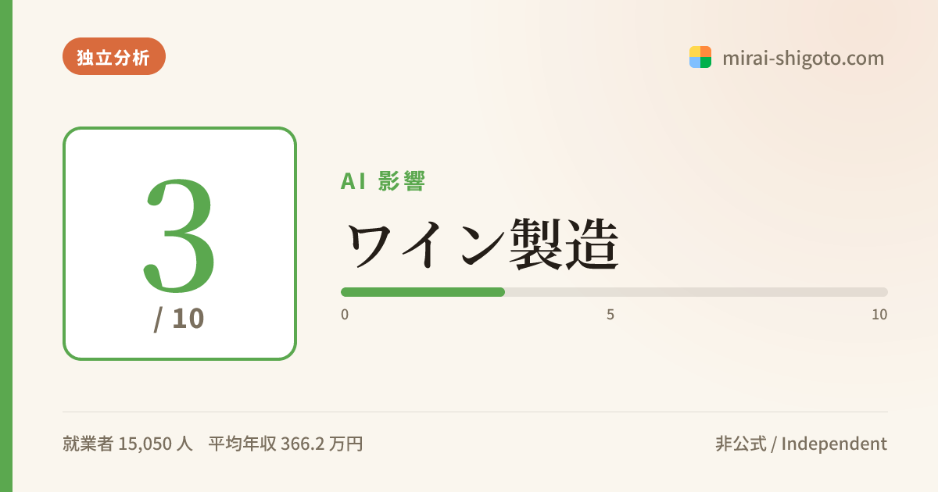The image size is (938, 492).
Task: Click the grey unfilled part of the score bar
Action: pyautogui.click(x=696, y=292)
